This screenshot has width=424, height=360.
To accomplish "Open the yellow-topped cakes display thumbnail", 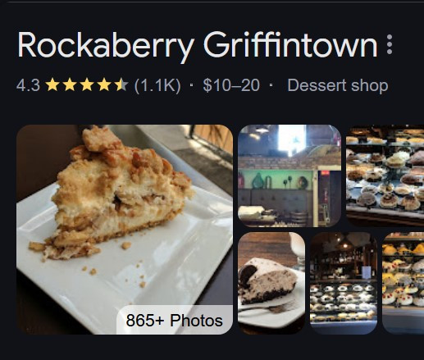I will point(403,283).
